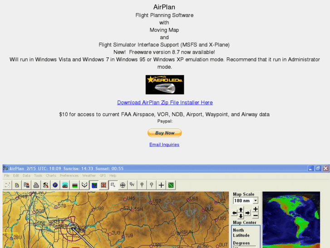Pan the map right with arrow button
The width and height of the screenshot is (330, 248).
click(247, 213)
